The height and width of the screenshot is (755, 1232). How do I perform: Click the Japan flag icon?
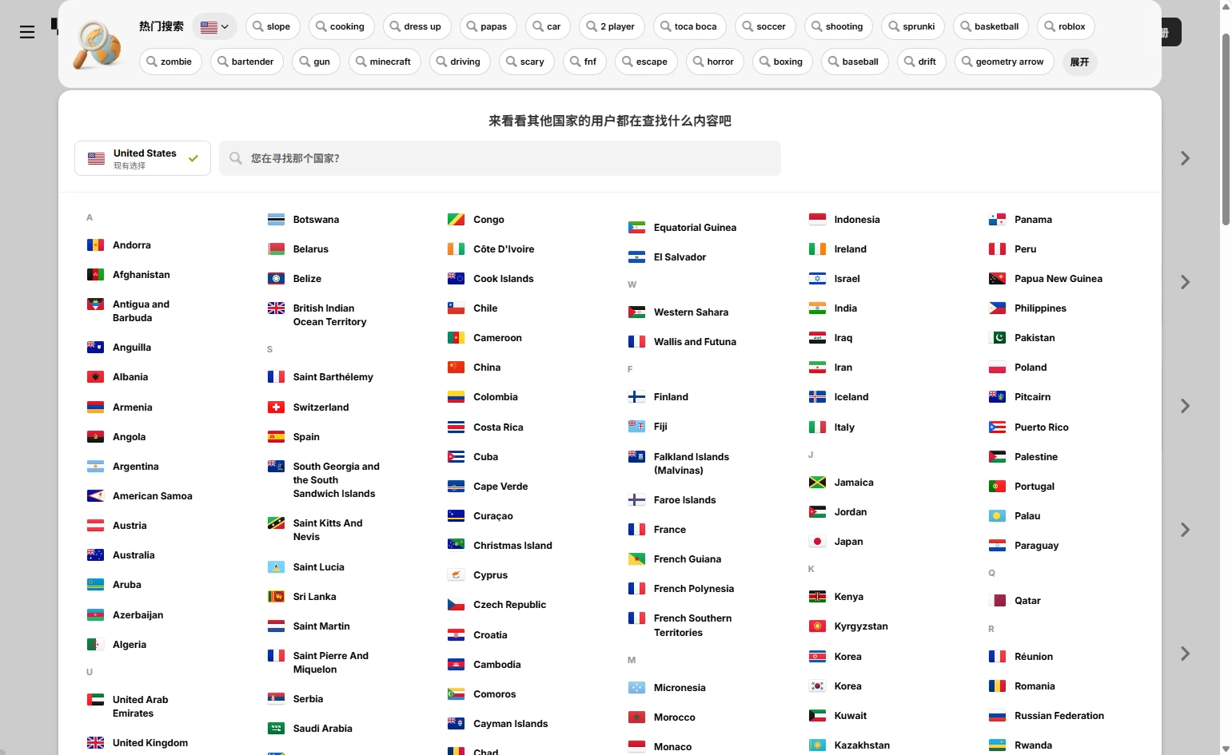click(817, 542)
